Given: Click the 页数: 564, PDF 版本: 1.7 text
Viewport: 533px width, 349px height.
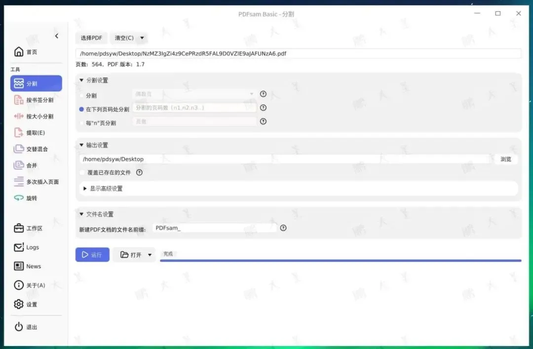Looking at the screenshot, I should tap(110, 64).
